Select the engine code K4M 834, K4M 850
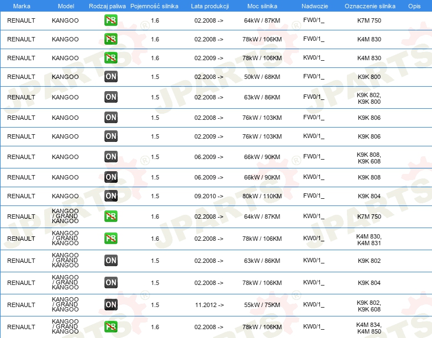The width and height of the screenshot is (432, 338). [369, 328]
